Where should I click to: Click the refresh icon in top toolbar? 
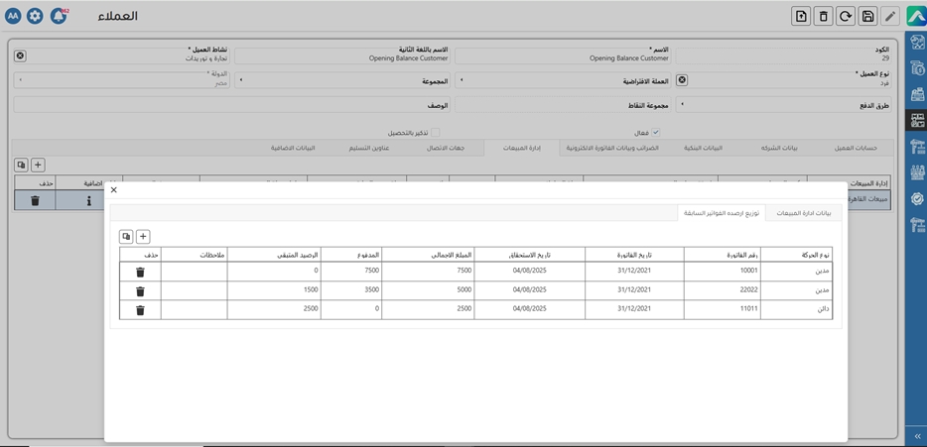pos(846,16)
